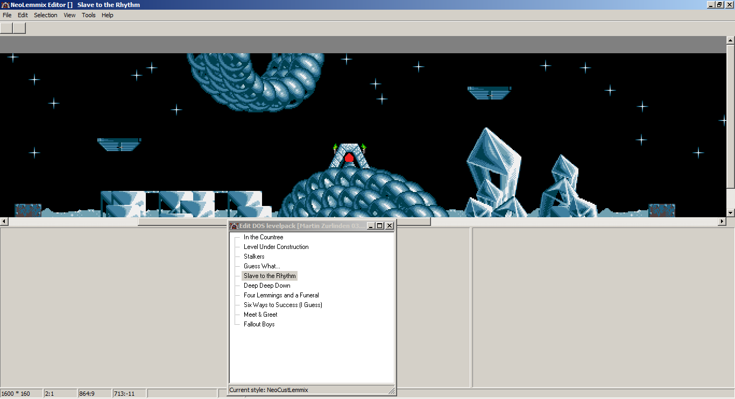This screenshot has width=735, height=399.
Task: Open the Selection menu
Action: [x=46, y=15]
